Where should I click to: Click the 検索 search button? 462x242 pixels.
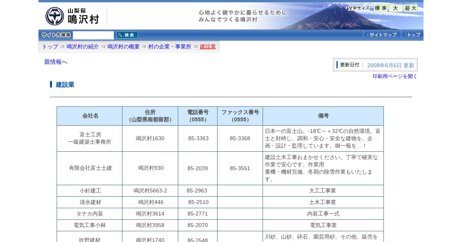coord(127,35)
